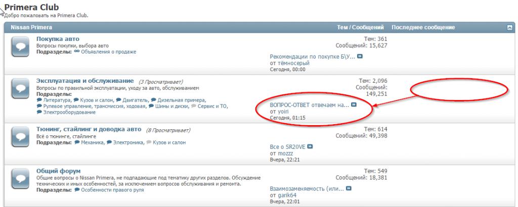
Task: Open the Электроника subforum
Action: 128,142
